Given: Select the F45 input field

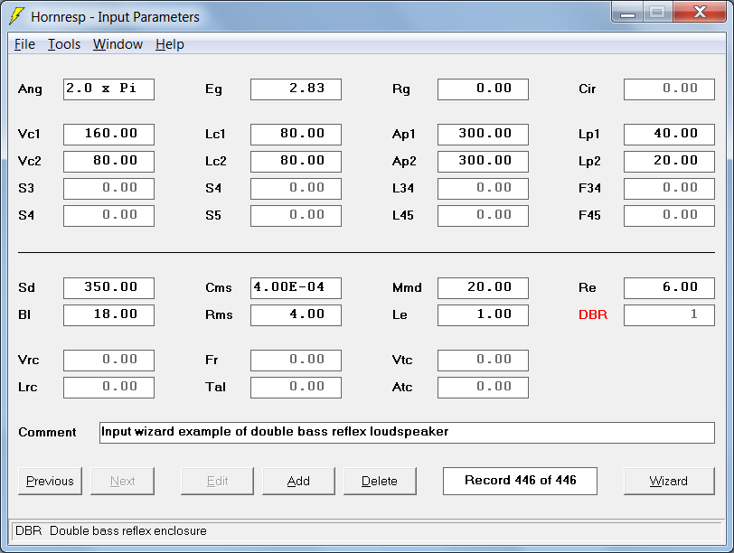Looking at the screenshot, I should [x=669, y=216].
